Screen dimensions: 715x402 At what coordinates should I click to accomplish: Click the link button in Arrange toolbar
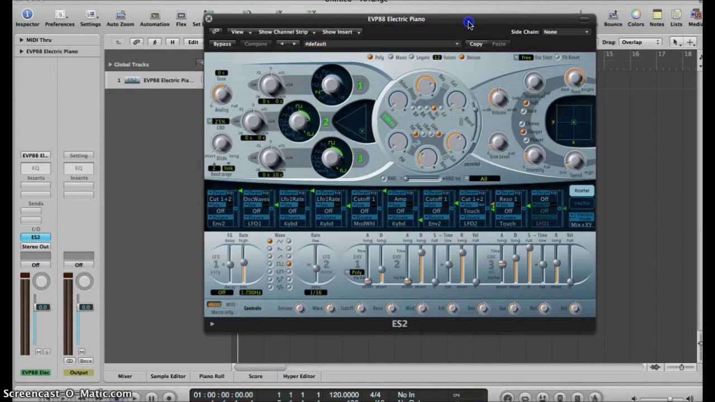click(x=136, y=42)
